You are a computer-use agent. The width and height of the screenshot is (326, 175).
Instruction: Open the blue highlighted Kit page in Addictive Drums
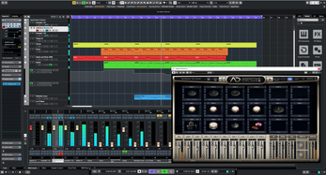click(x=290, y=79)
